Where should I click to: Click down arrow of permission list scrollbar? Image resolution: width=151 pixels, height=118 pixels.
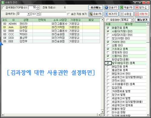tap(148, 115)
